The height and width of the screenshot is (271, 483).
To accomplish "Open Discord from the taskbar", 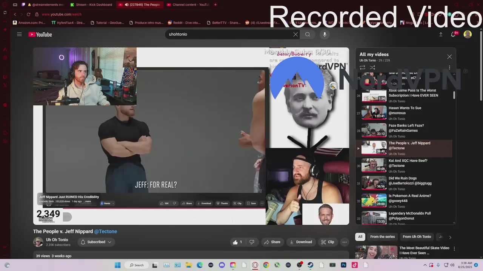I will [x=222, y=265].
